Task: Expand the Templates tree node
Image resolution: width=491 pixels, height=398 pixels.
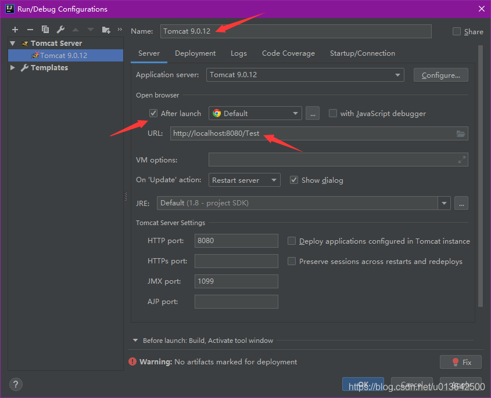Action: pos(13,68)
